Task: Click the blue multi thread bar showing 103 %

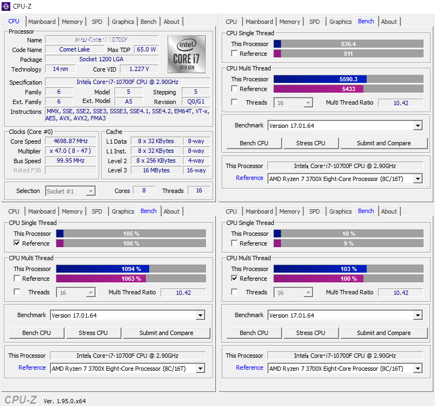Action: [x=348, y=269]
